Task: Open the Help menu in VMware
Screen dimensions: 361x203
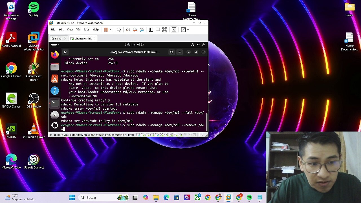Action: pyautogui.click(x=96, y=30)
